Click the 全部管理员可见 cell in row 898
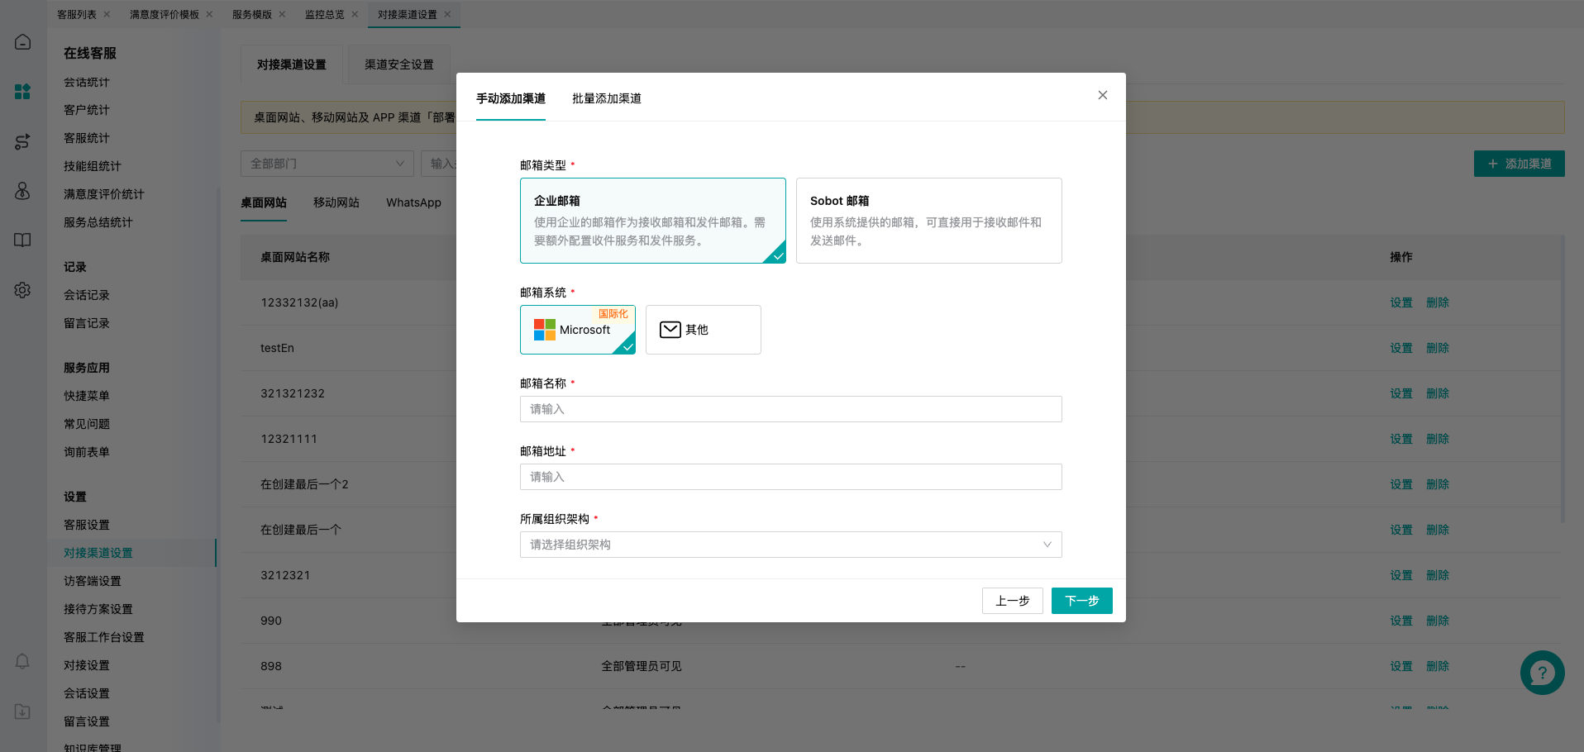This screenshot has width=1584, height=752. click(x=642, y=666)
